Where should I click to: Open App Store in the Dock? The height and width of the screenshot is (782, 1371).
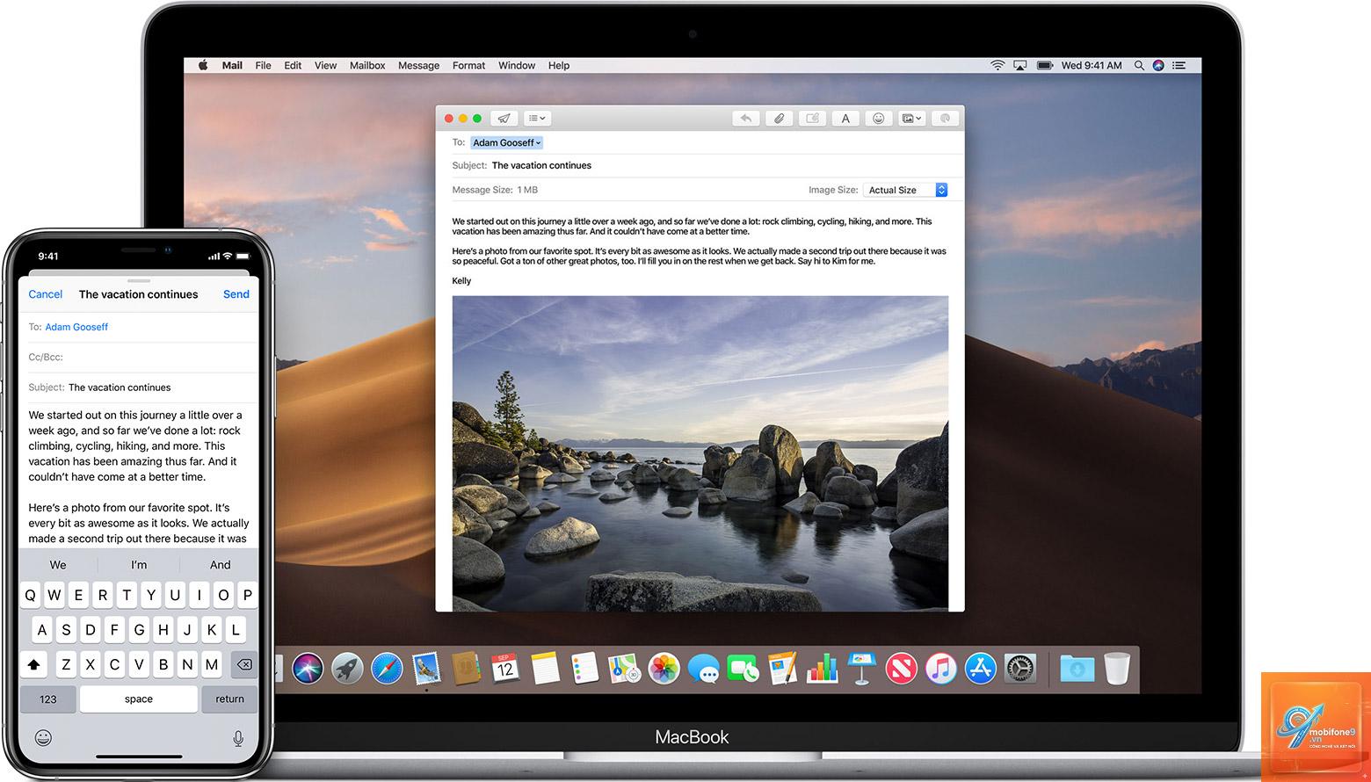click(x=980, y=669)
